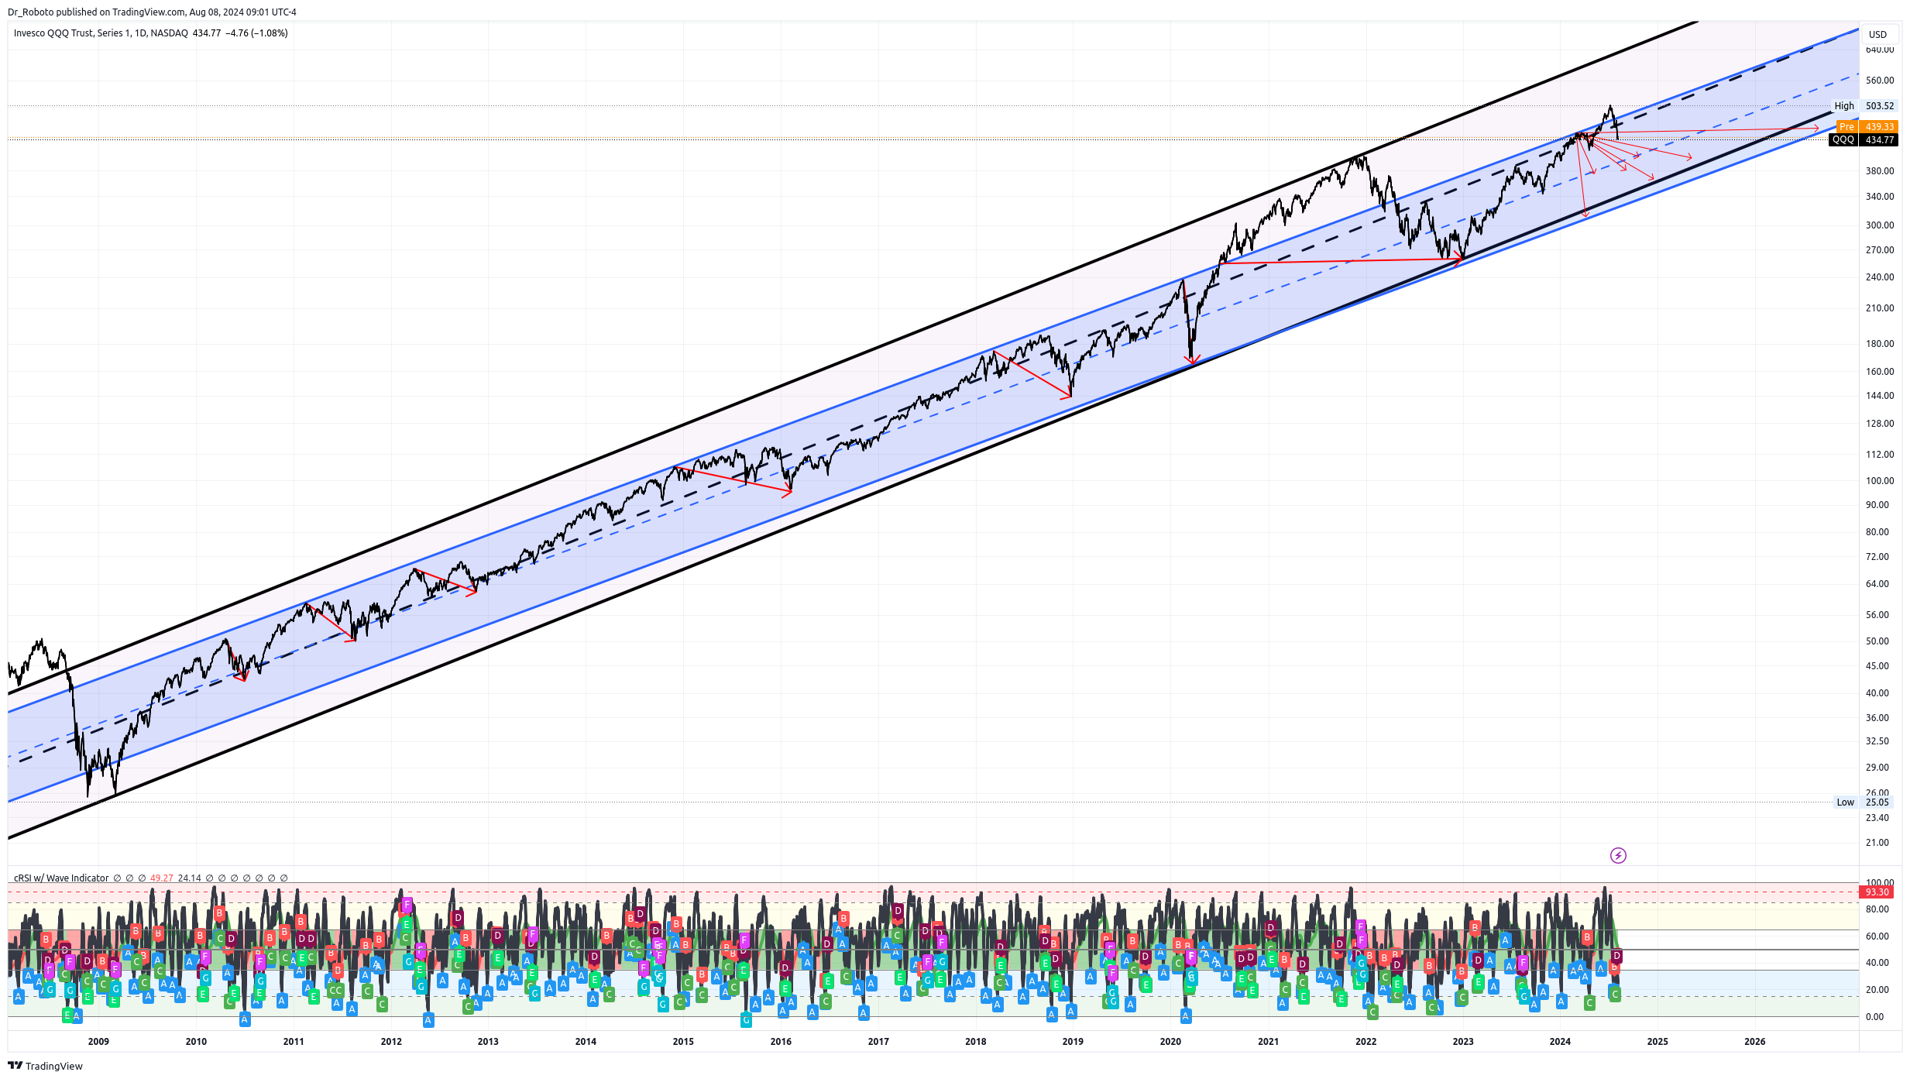Image resolution: width=1910 pixels, height=1079 pixels.
Task: Click the 300.00 price axis label
Action: point(1880,225)
